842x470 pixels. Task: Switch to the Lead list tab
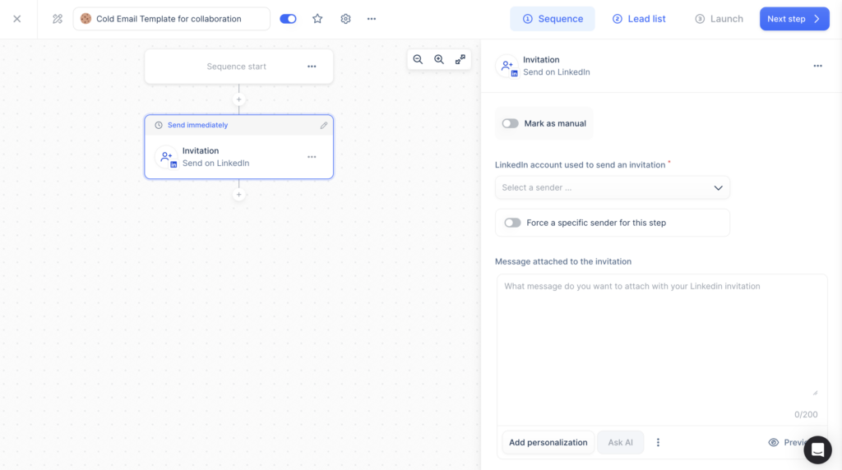[639, 19]
